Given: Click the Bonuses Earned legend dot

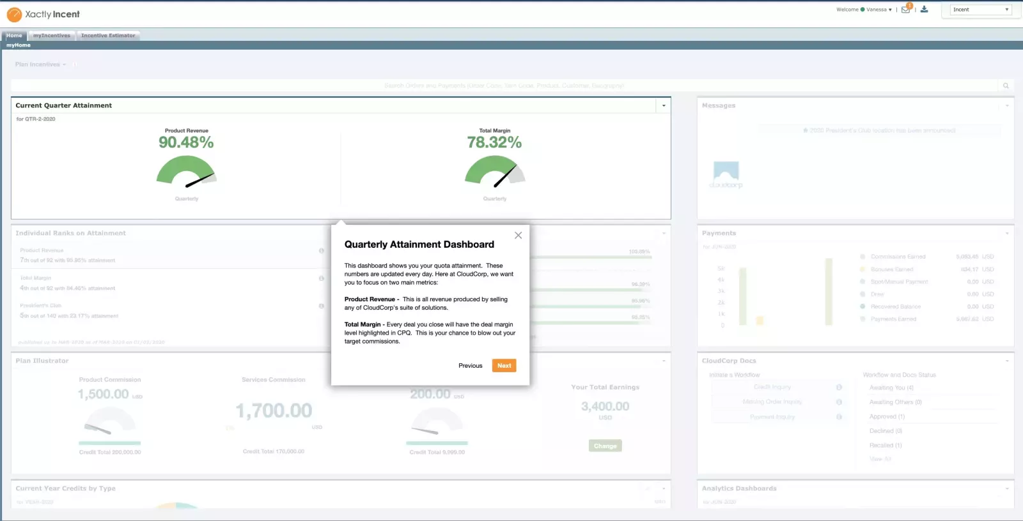Looking at the screenshot, I should 863,269.
